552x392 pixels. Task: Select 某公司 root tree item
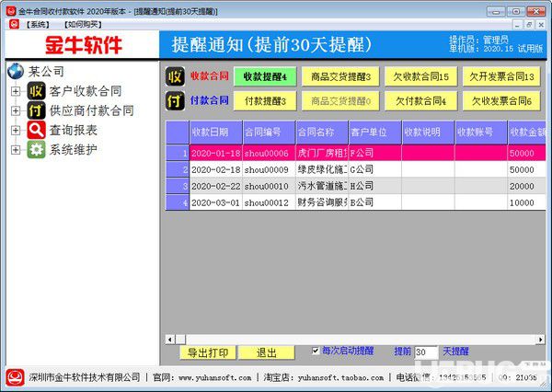[46, 72]
